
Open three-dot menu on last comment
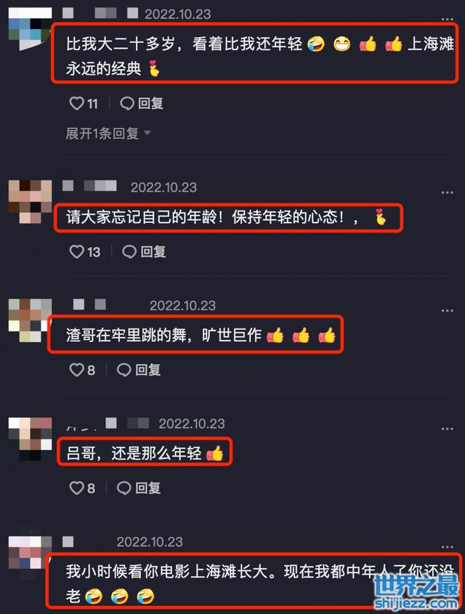pos(447,546)
